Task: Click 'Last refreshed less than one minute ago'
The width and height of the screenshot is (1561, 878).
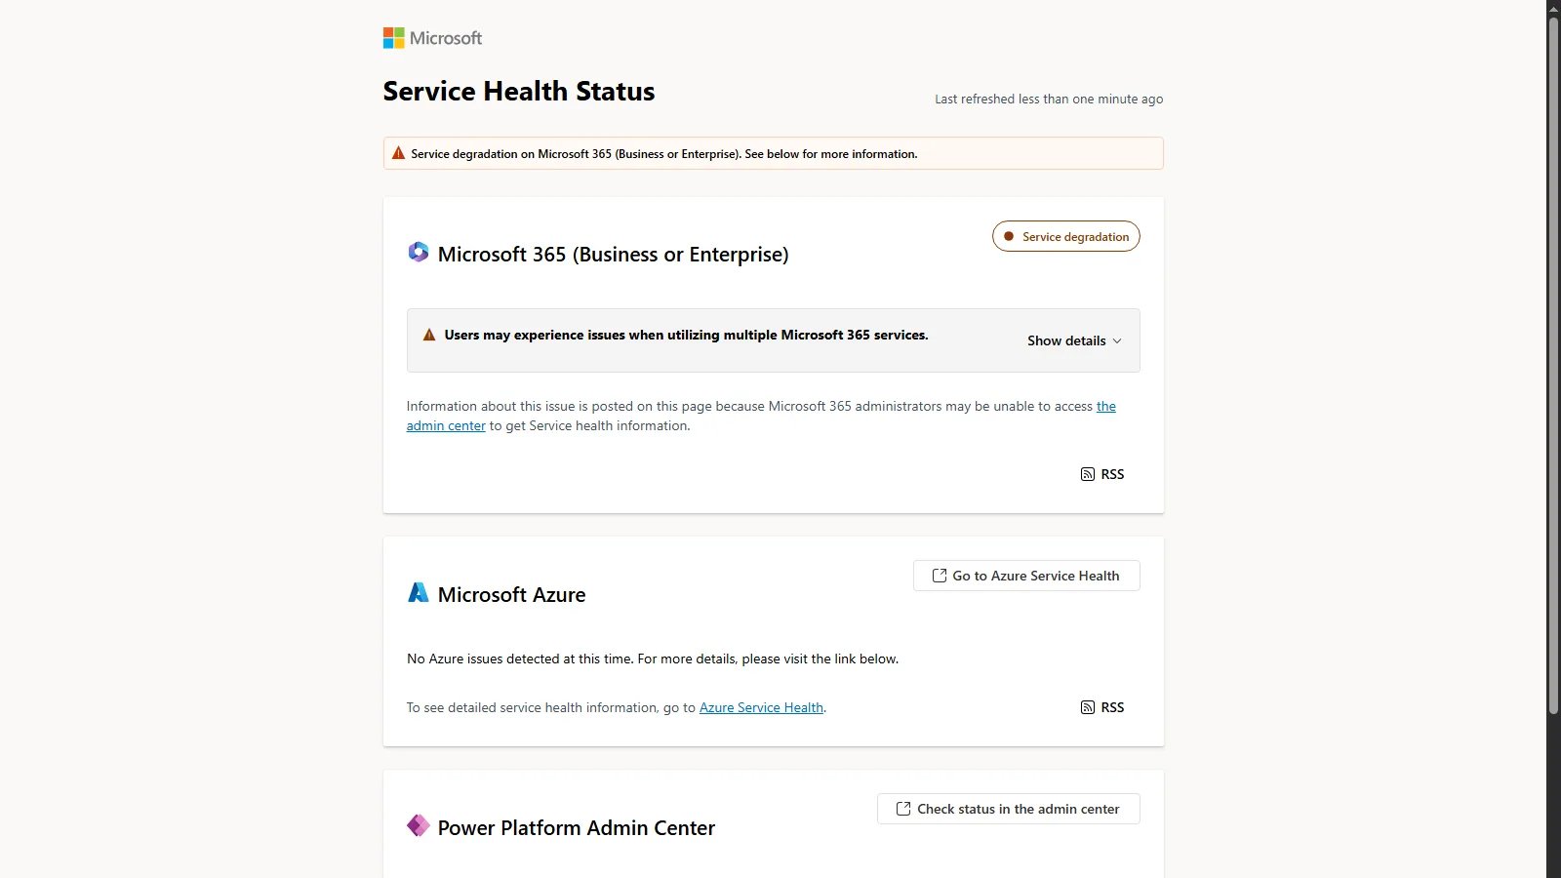Action: [1049, 99]
